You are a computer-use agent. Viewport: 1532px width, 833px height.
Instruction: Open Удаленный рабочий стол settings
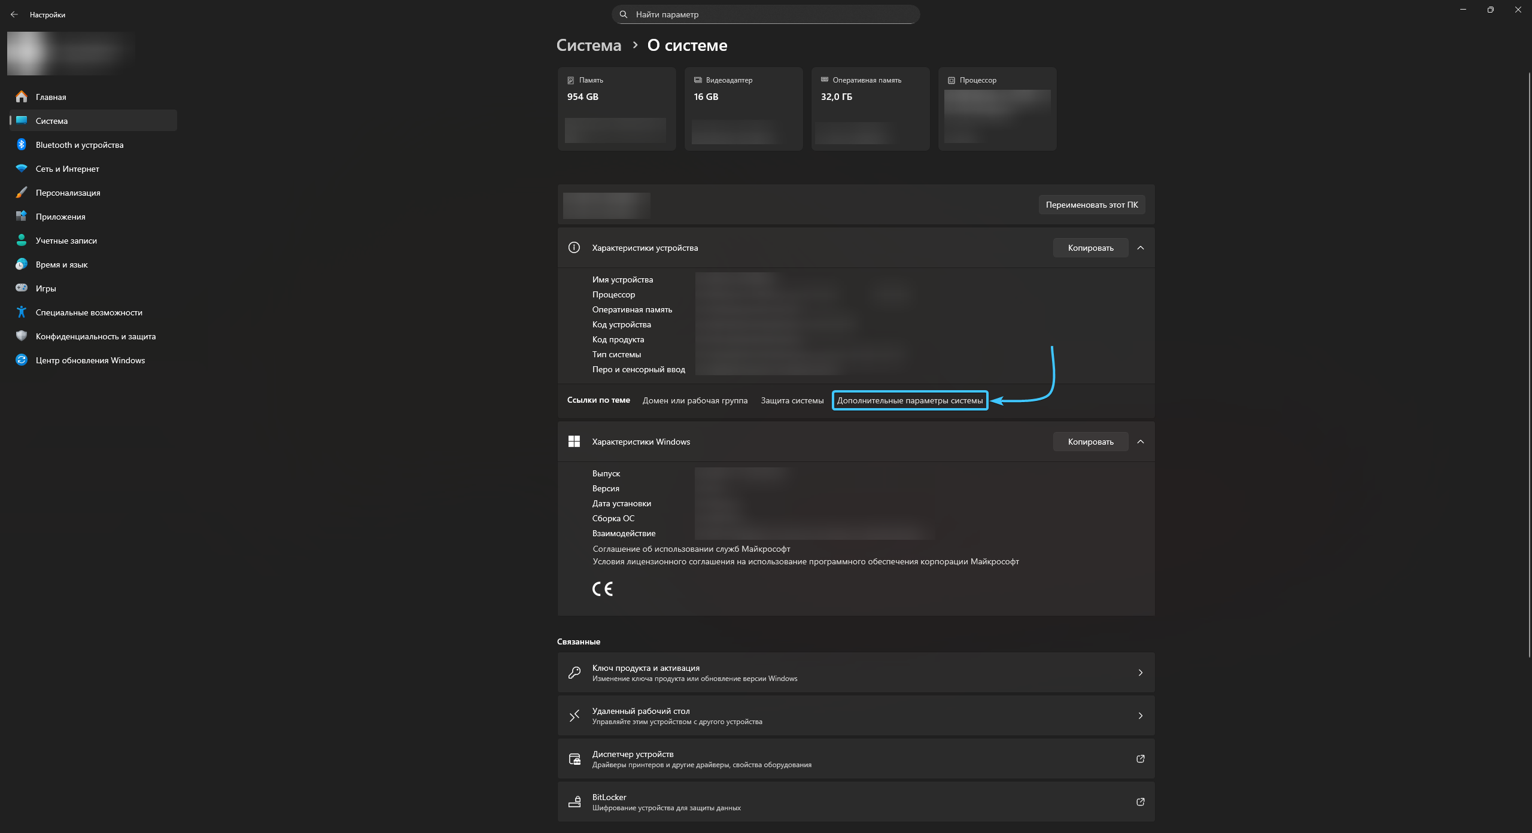click(856, 716)
